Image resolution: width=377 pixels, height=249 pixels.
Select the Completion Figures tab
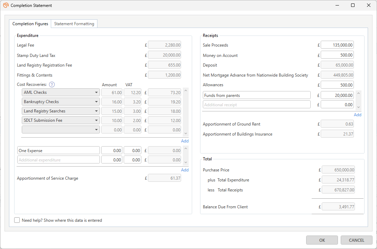click(30, 24)
